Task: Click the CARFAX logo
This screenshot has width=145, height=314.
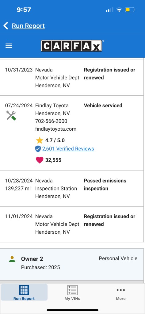Action: tap(72, 46)
